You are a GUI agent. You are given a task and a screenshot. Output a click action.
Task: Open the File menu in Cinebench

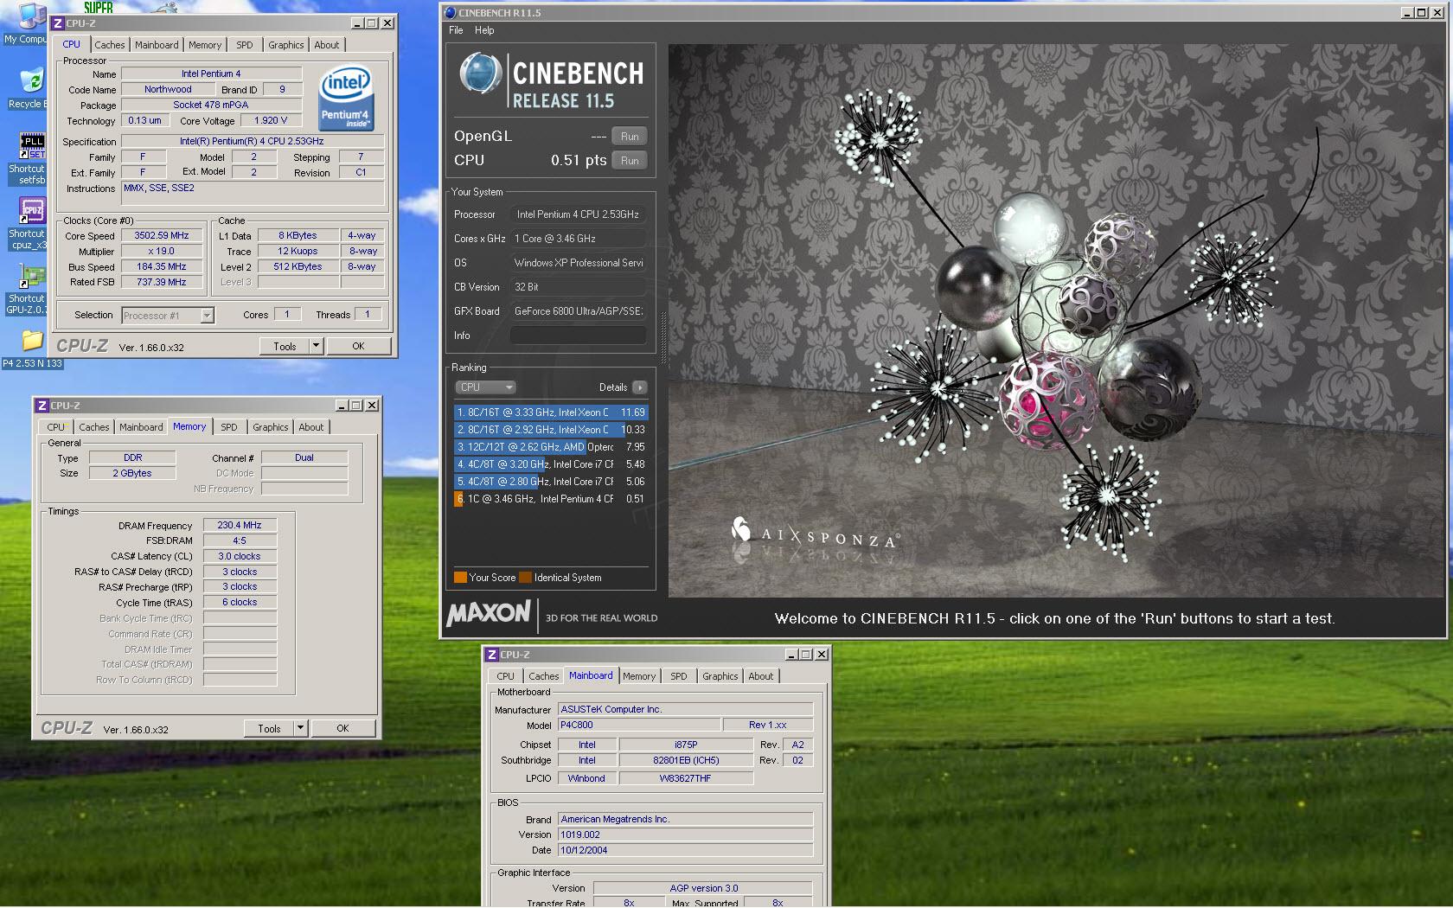[456, 30]
